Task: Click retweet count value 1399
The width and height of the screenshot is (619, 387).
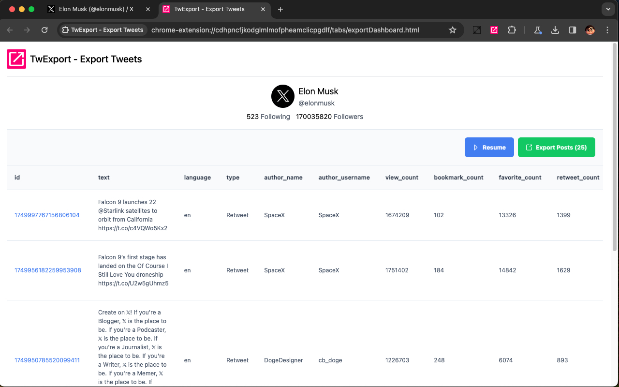Action: point(564,215)
